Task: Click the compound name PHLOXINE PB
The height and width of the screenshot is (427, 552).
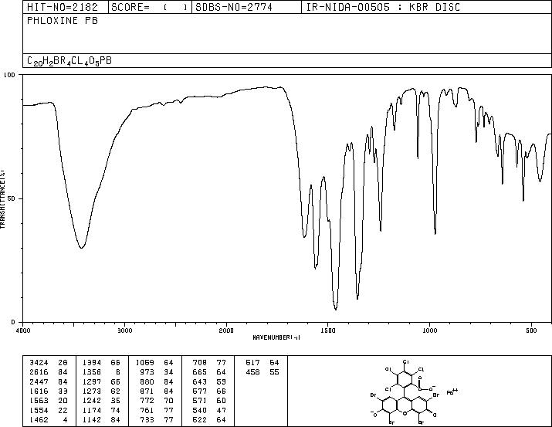Action: click(63, 20)
